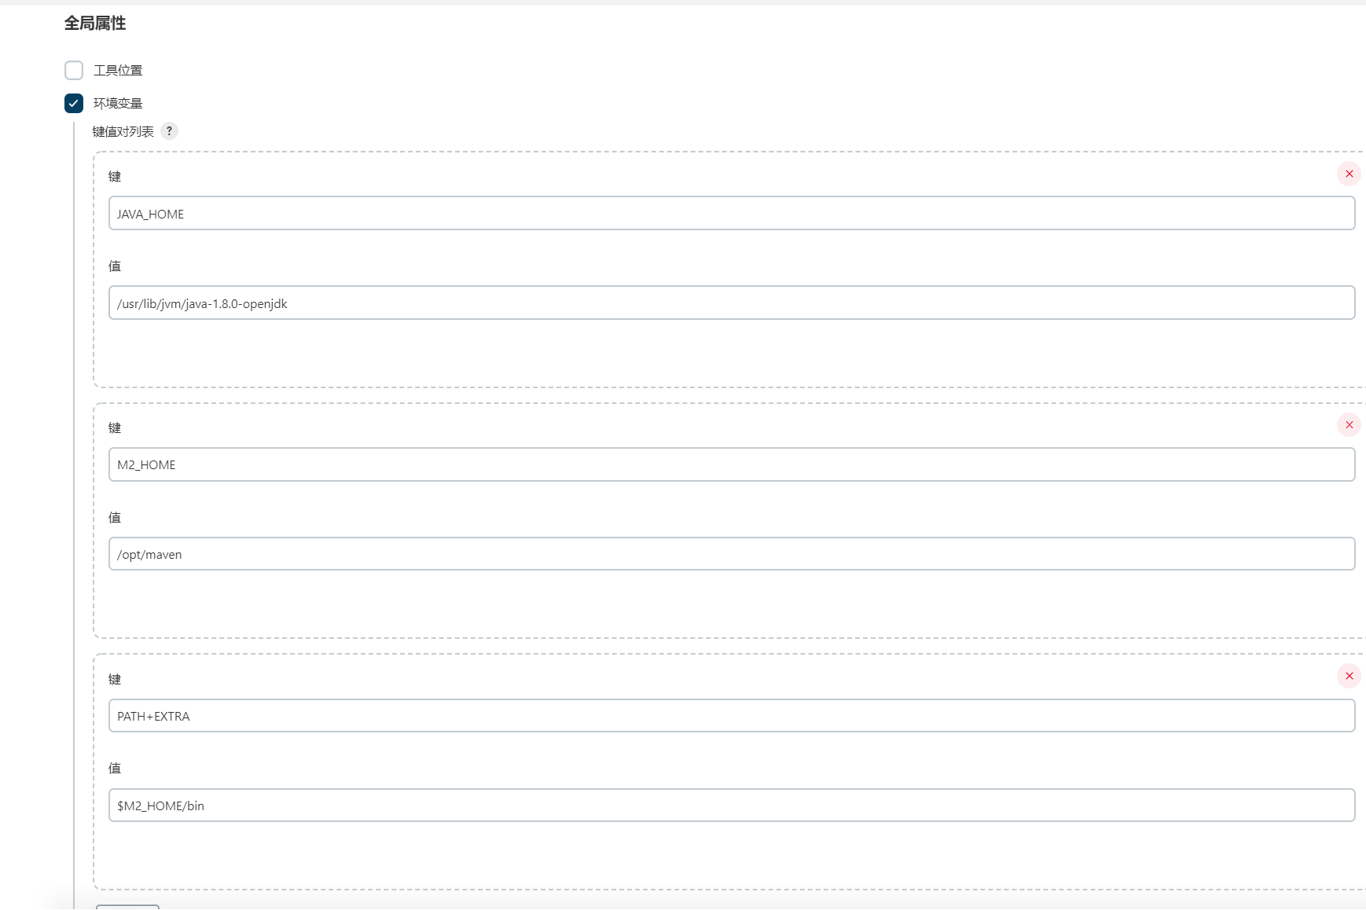Focus the $M2_HOME/bin value field

click(x=731, y=805)
